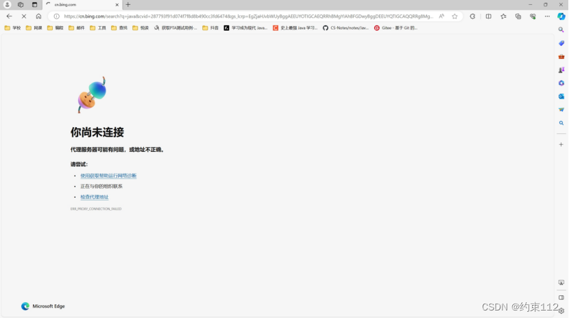Open Read aloud from address bar
The width and height of the screenshot is (569, 318).
441,16
